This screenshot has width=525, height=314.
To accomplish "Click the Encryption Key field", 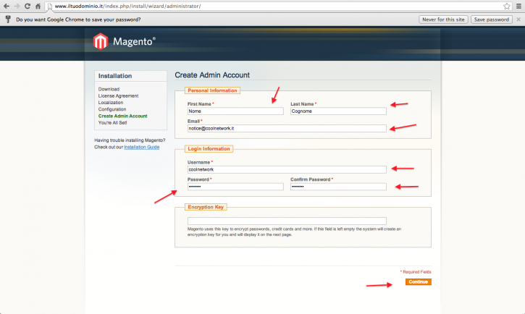I will click(x=287, y=221).
